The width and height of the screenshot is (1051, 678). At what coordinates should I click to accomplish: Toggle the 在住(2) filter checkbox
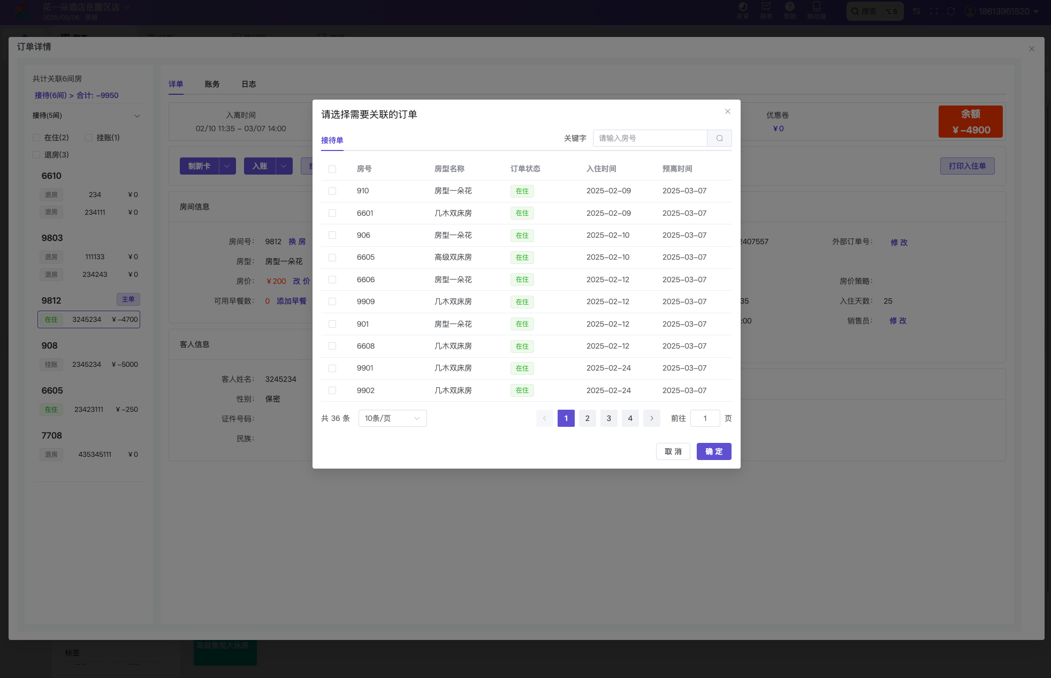tap(36, 138)
